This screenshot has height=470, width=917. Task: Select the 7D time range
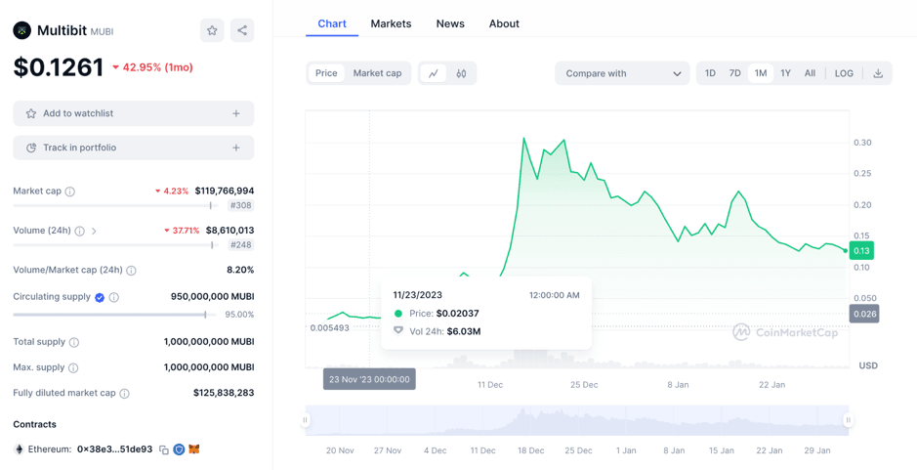pos(734,73)
